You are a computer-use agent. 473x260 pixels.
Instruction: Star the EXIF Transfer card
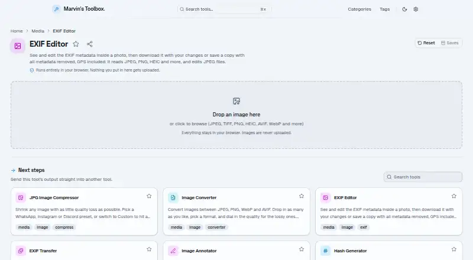149,249
